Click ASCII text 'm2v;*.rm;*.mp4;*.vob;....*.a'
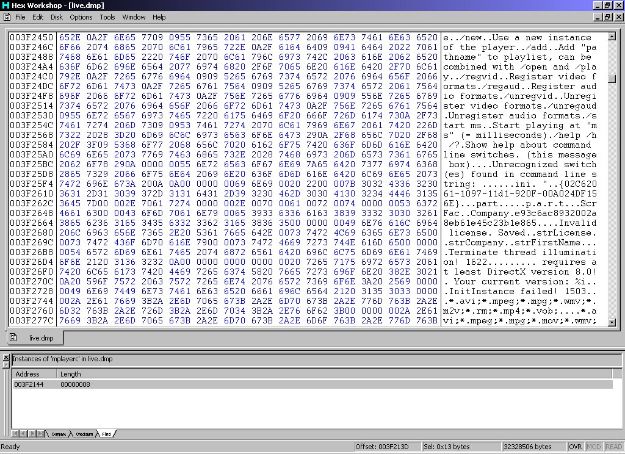 click(520, 311)
